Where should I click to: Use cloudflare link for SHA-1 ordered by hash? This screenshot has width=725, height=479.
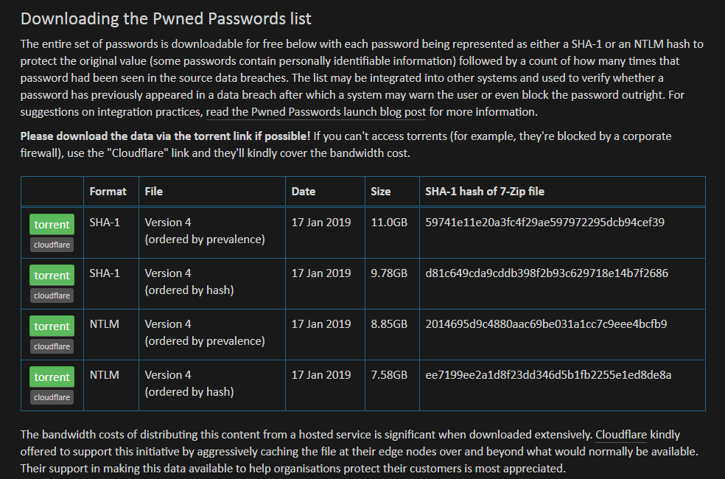coord(52,296)
